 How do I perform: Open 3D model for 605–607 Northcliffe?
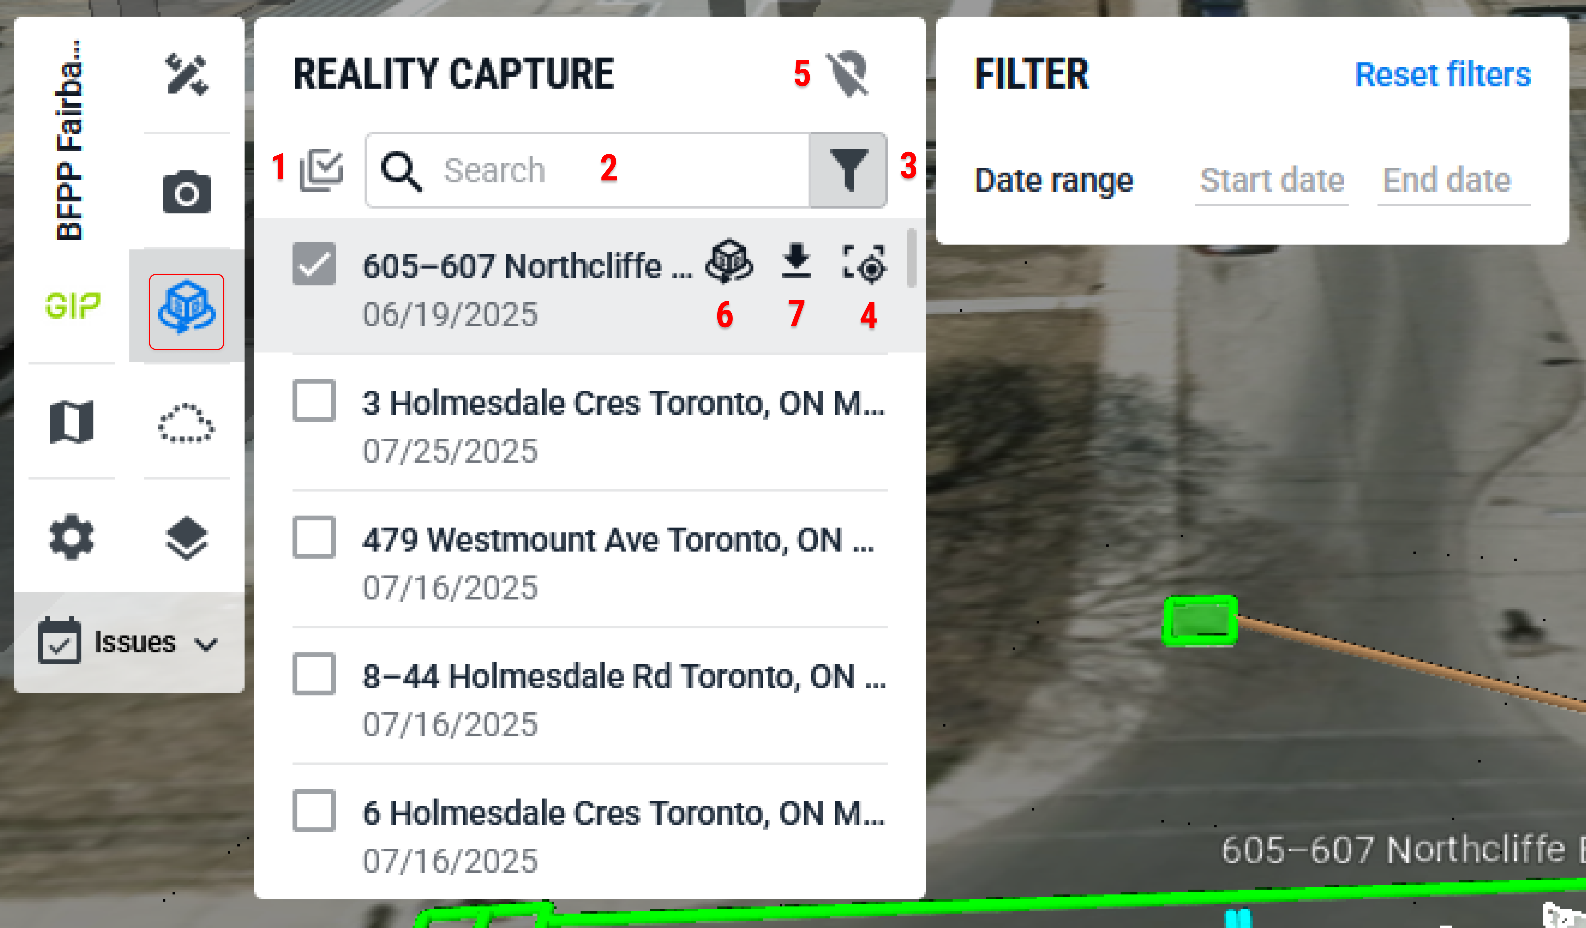[729, 261]
